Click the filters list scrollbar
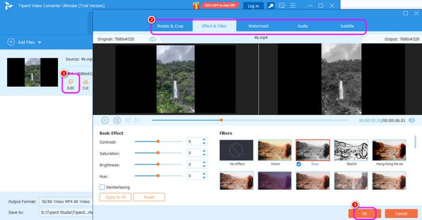The image size is (422, 220). point(415,142)
